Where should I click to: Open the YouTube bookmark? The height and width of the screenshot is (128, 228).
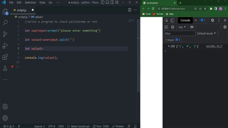158,14
